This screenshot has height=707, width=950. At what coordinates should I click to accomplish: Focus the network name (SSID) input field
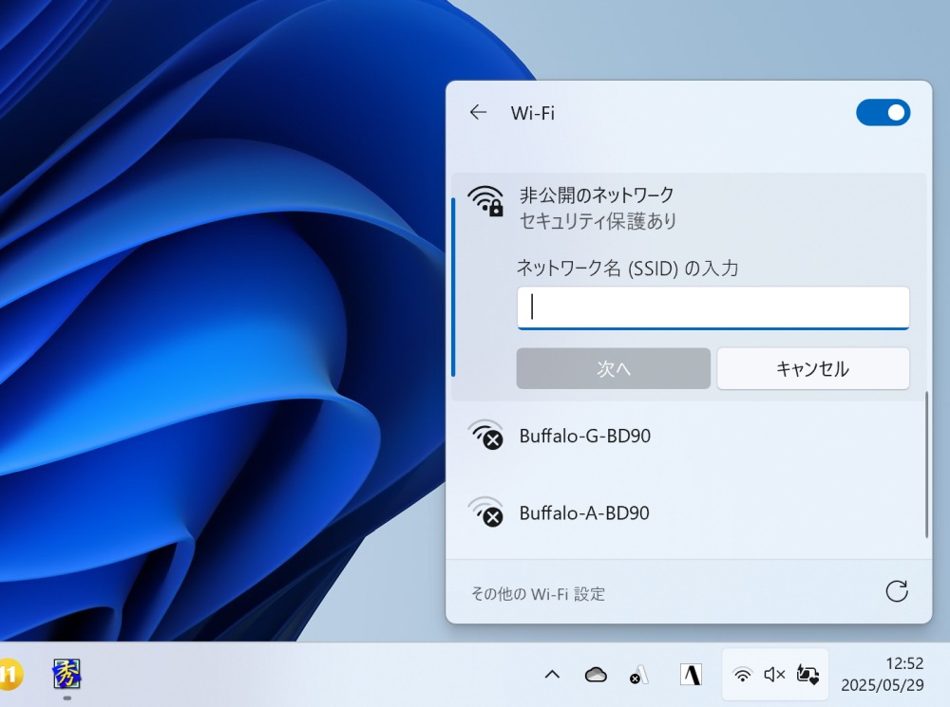(x=712, y=307)
